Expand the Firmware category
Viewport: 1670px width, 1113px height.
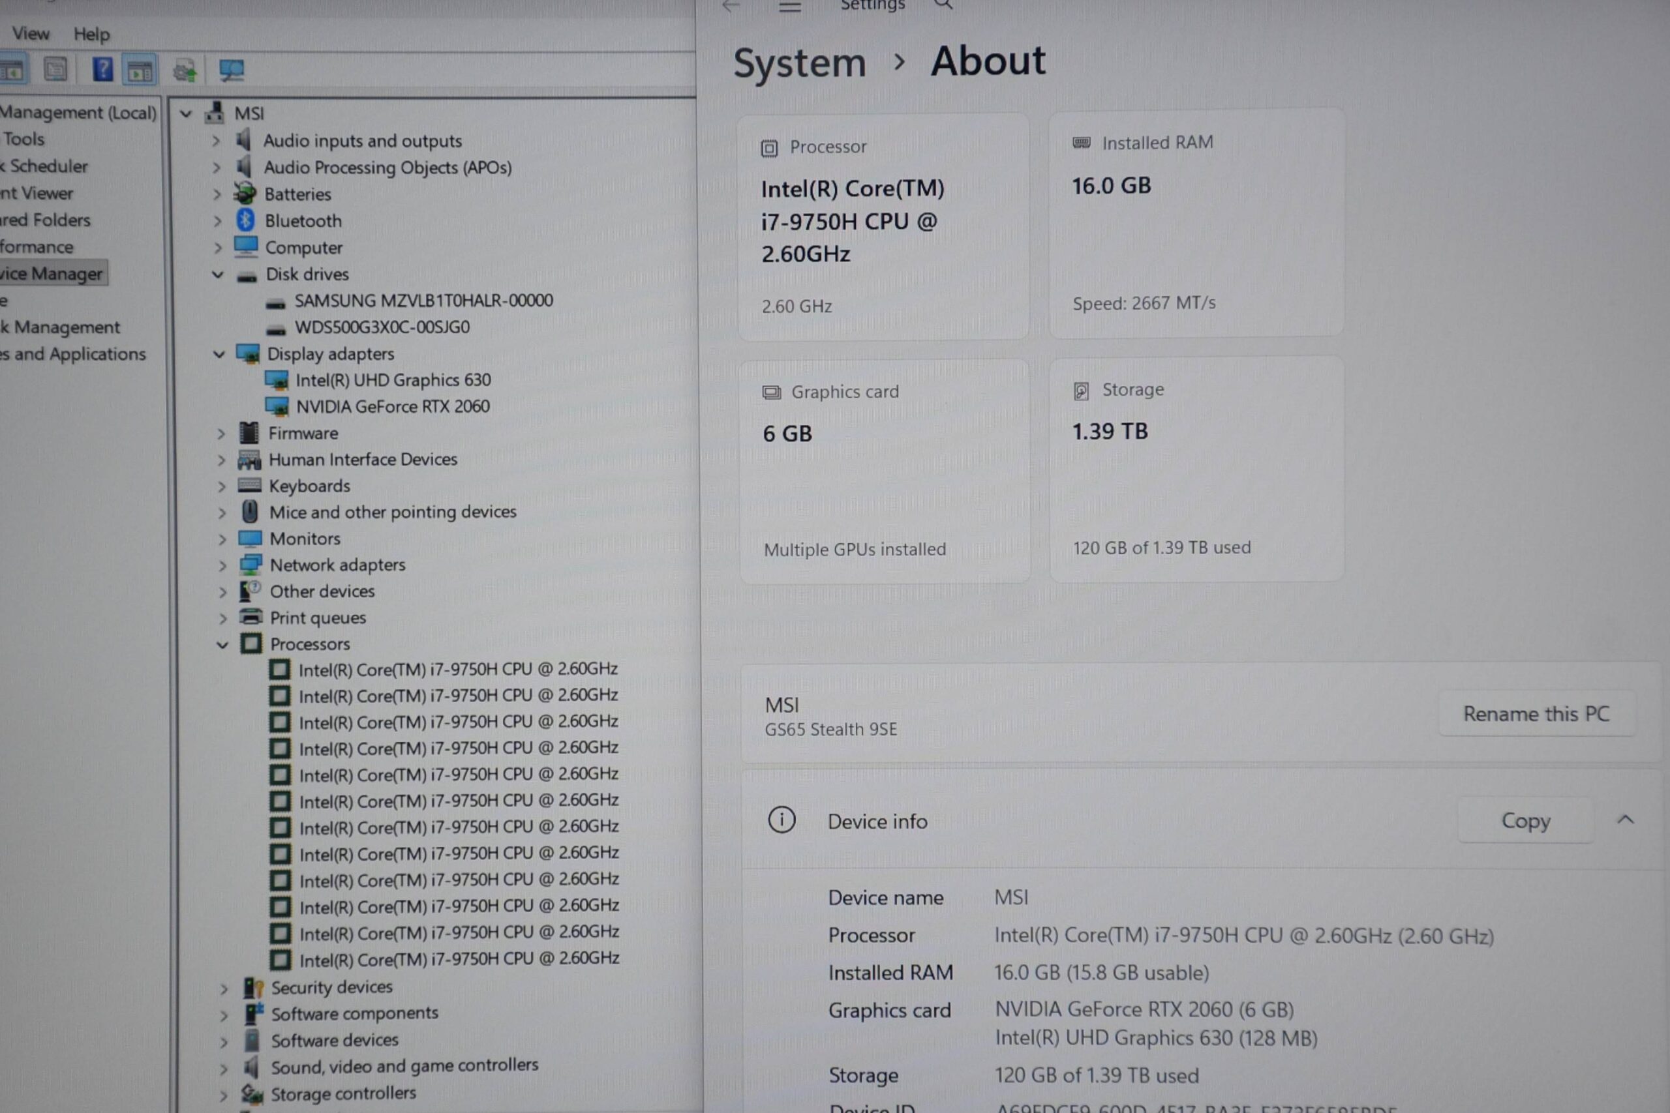221,433
